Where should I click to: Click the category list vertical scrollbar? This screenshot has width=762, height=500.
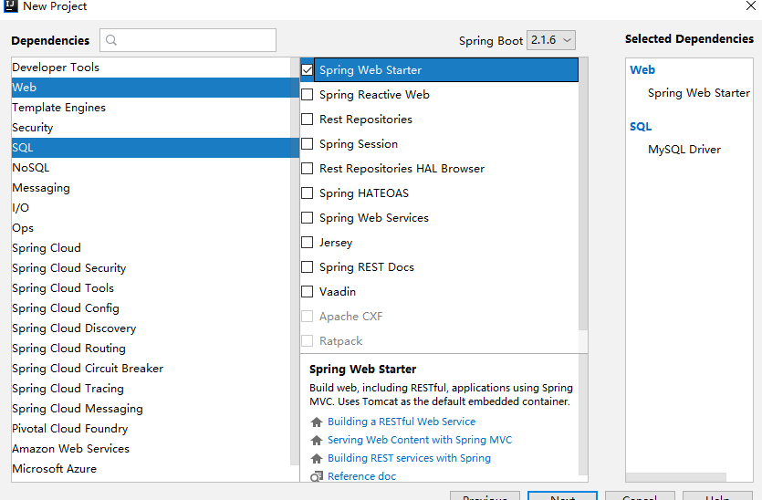pyautogui.click(x=295, y=262)
